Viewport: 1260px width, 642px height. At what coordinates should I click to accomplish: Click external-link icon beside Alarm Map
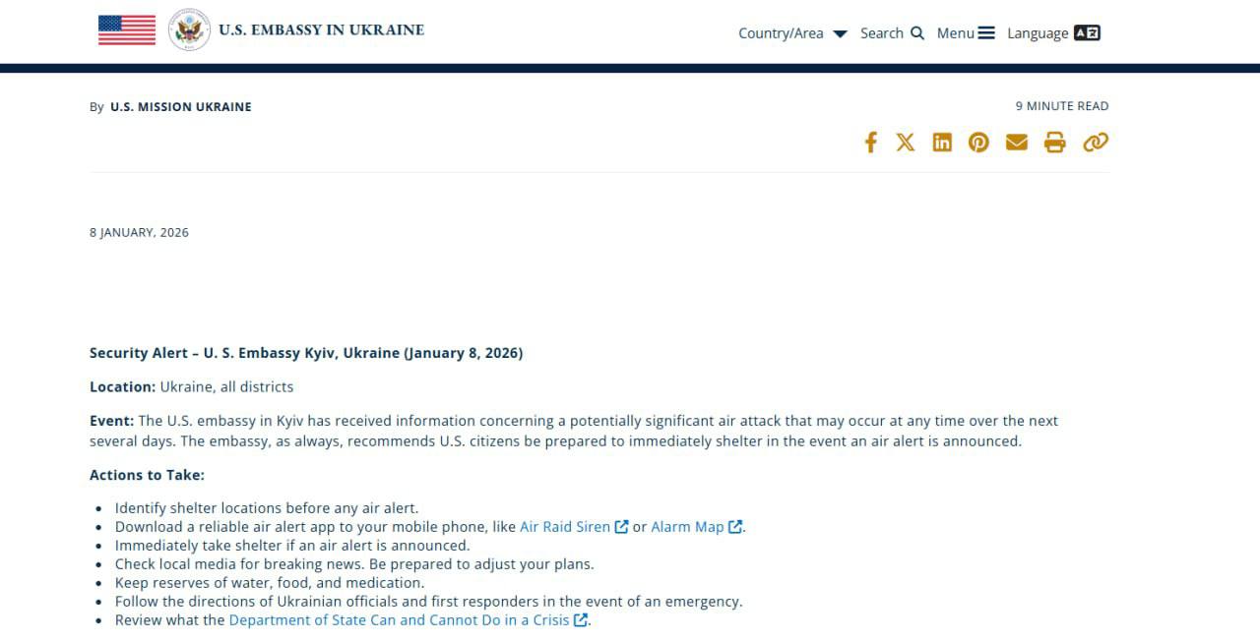735,527
